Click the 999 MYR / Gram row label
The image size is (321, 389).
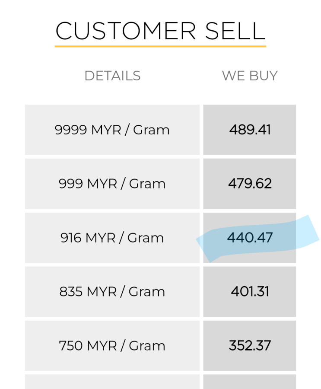112,184
